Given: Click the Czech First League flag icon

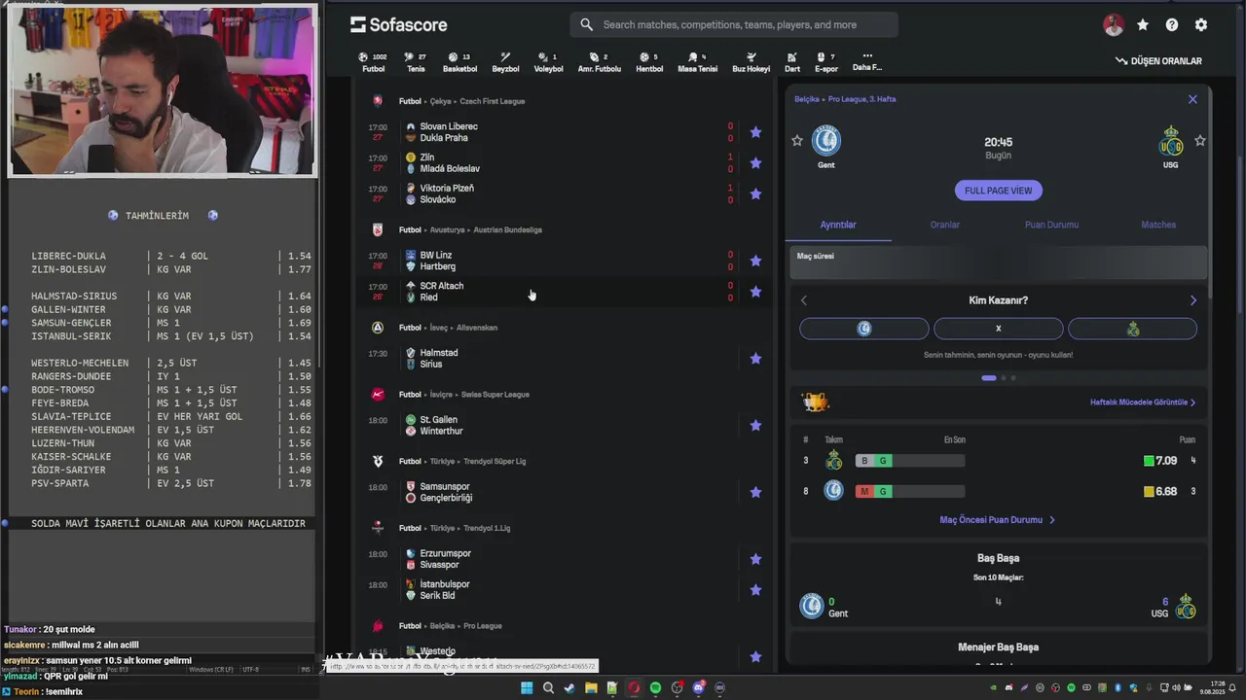Looking at the screenshot, I should point(378,101).
